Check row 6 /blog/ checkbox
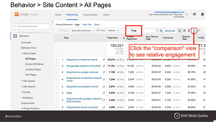The image size is (216, 122). tap(56, 93)
